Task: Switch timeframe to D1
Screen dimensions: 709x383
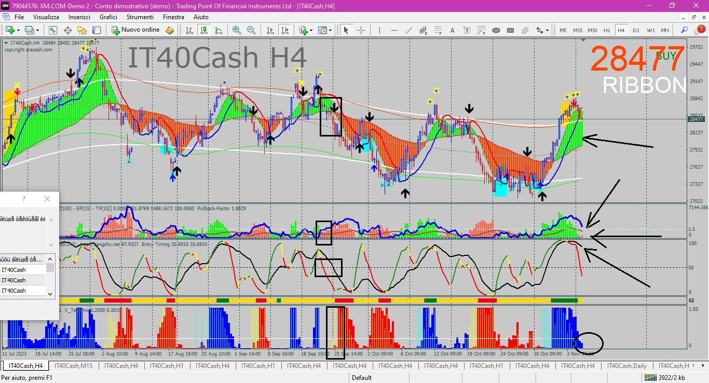Action: (636, 30)
